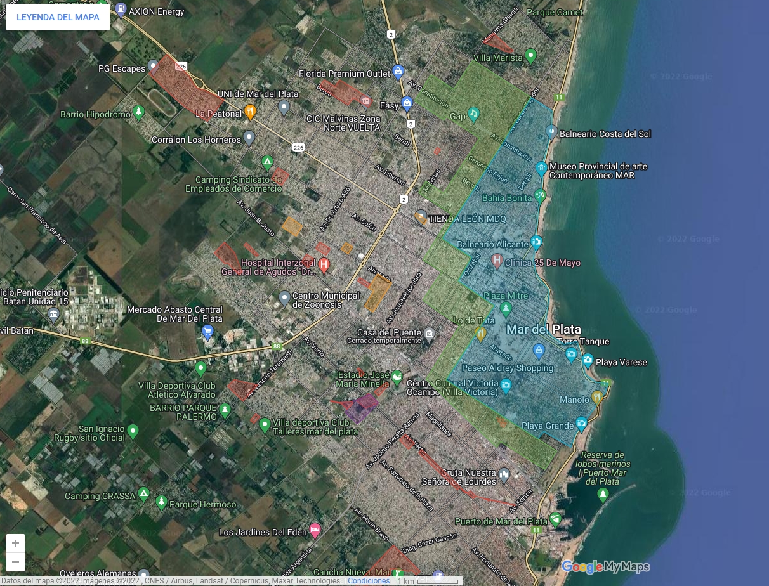Select the Reserva de lobos marinos marker

(603, 495)
